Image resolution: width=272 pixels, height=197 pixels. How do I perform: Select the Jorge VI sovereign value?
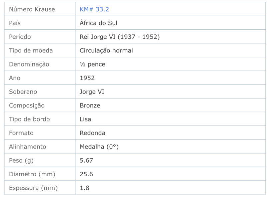92,92
